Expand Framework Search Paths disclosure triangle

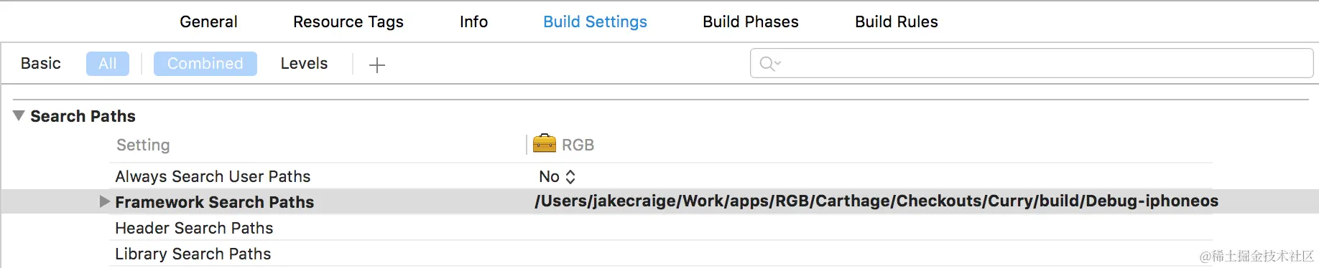pyautogui.click(x=105, y=201)
